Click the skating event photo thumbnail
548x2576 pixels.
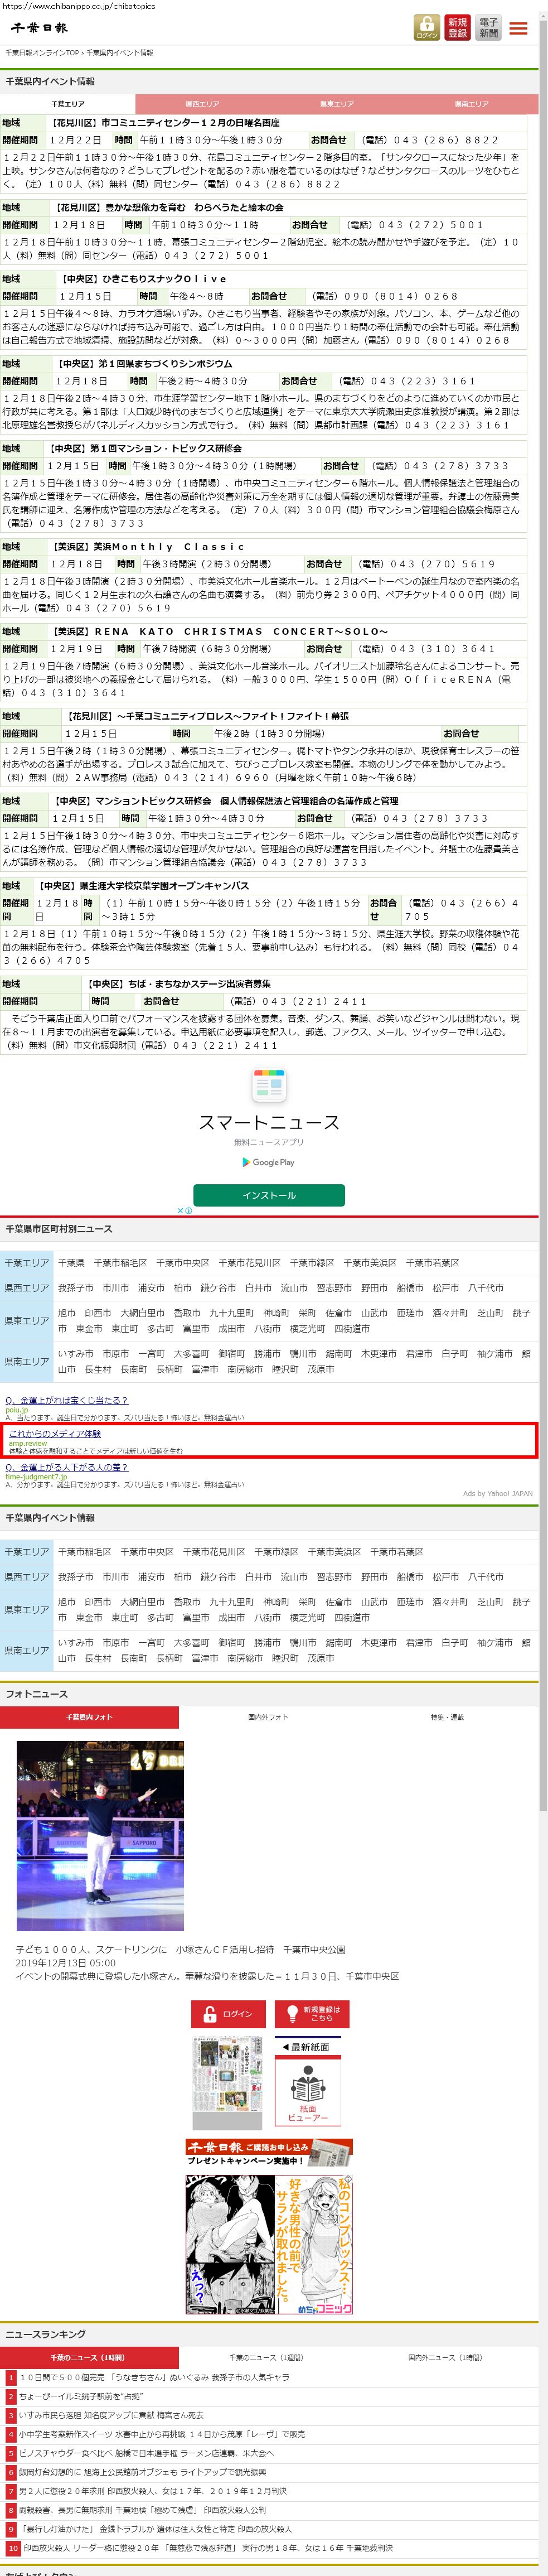100,1835
